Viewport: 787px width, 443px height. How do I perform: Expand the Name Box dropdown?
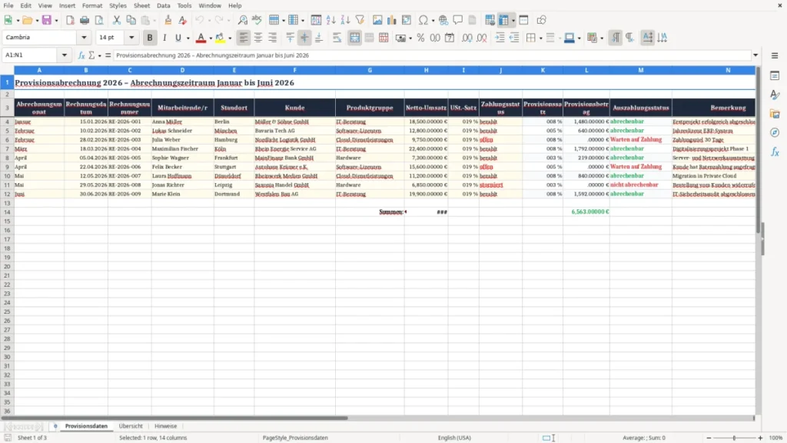pyautogui.click(x=65, y=55)
